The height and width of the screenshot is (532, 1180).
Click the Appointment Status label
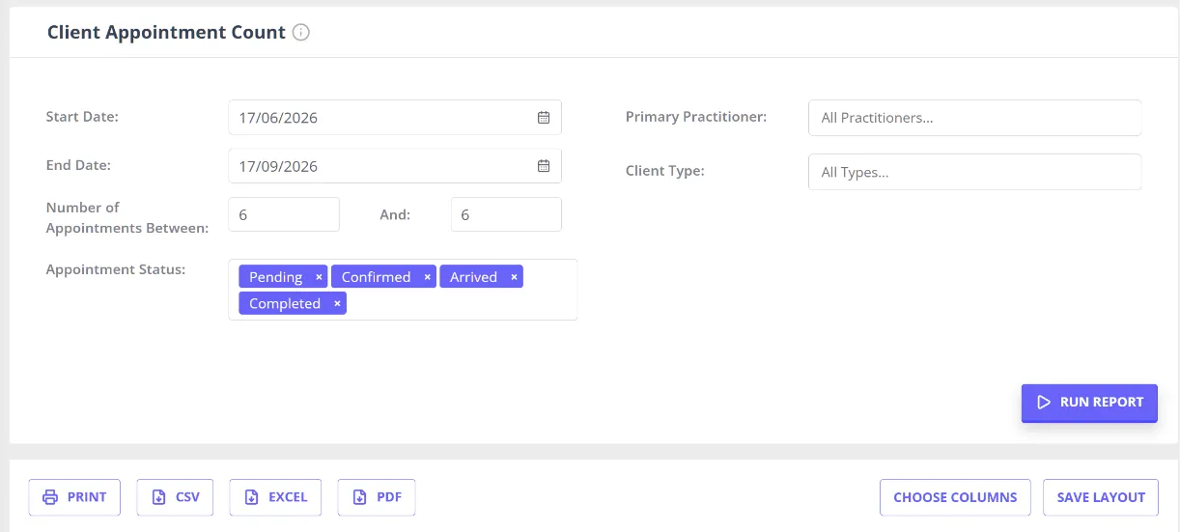tap(116, 269)
